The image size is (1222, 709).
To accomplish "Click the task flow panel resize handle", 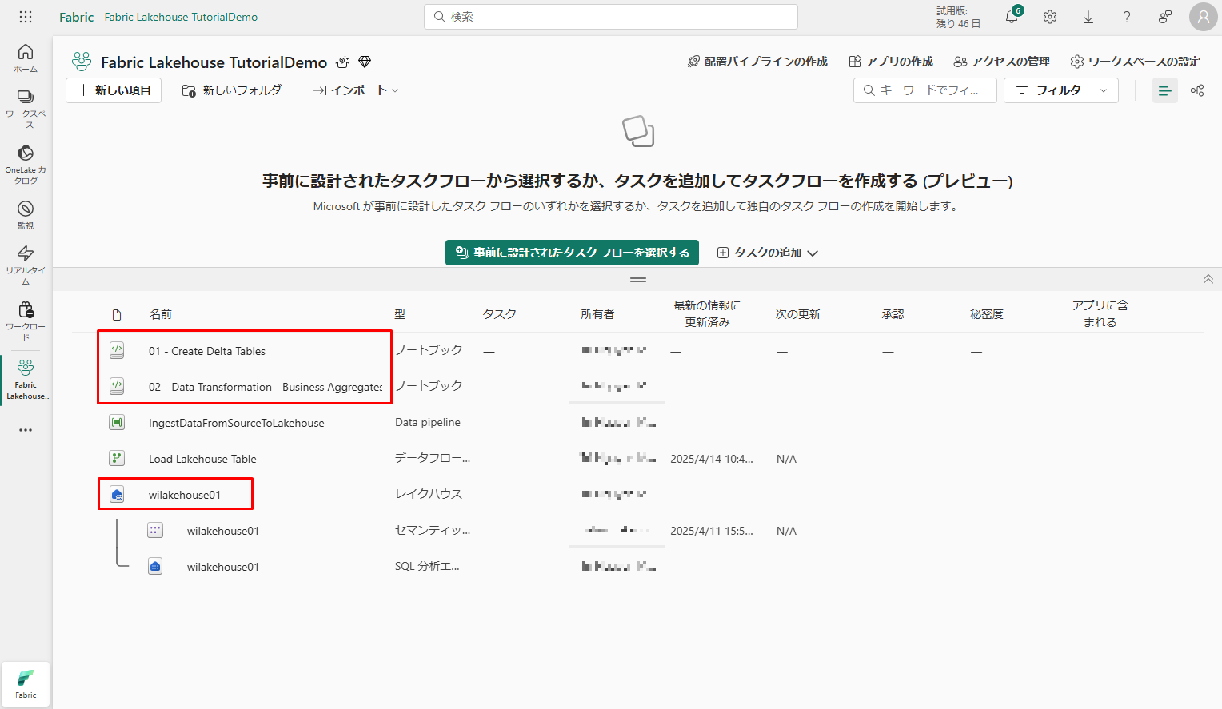I will click(638, 280).
